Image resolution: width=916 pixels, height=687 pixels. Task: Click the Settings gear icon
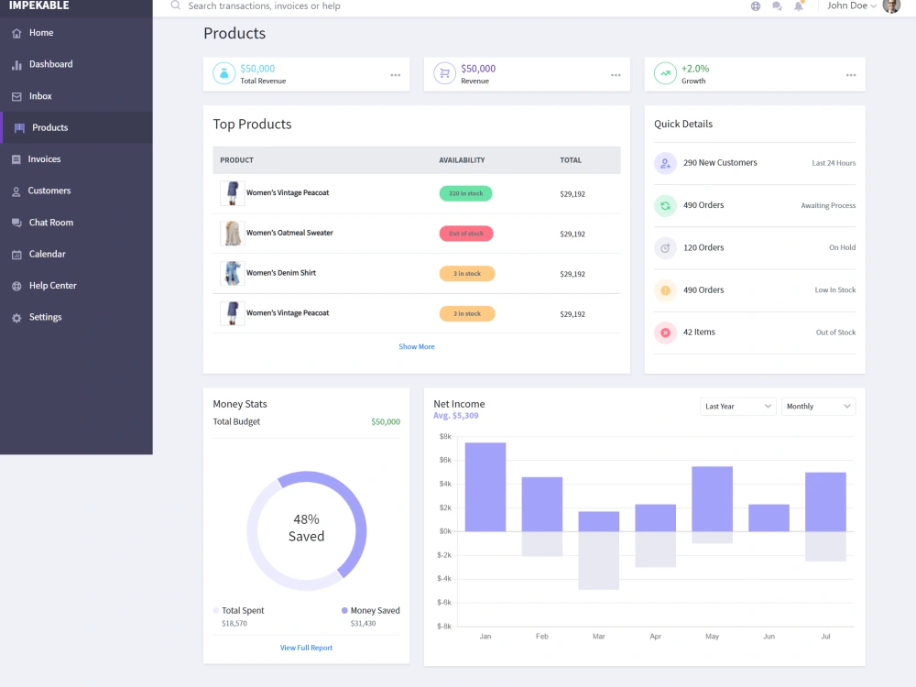pyautogui.click(x=16, y=318)
